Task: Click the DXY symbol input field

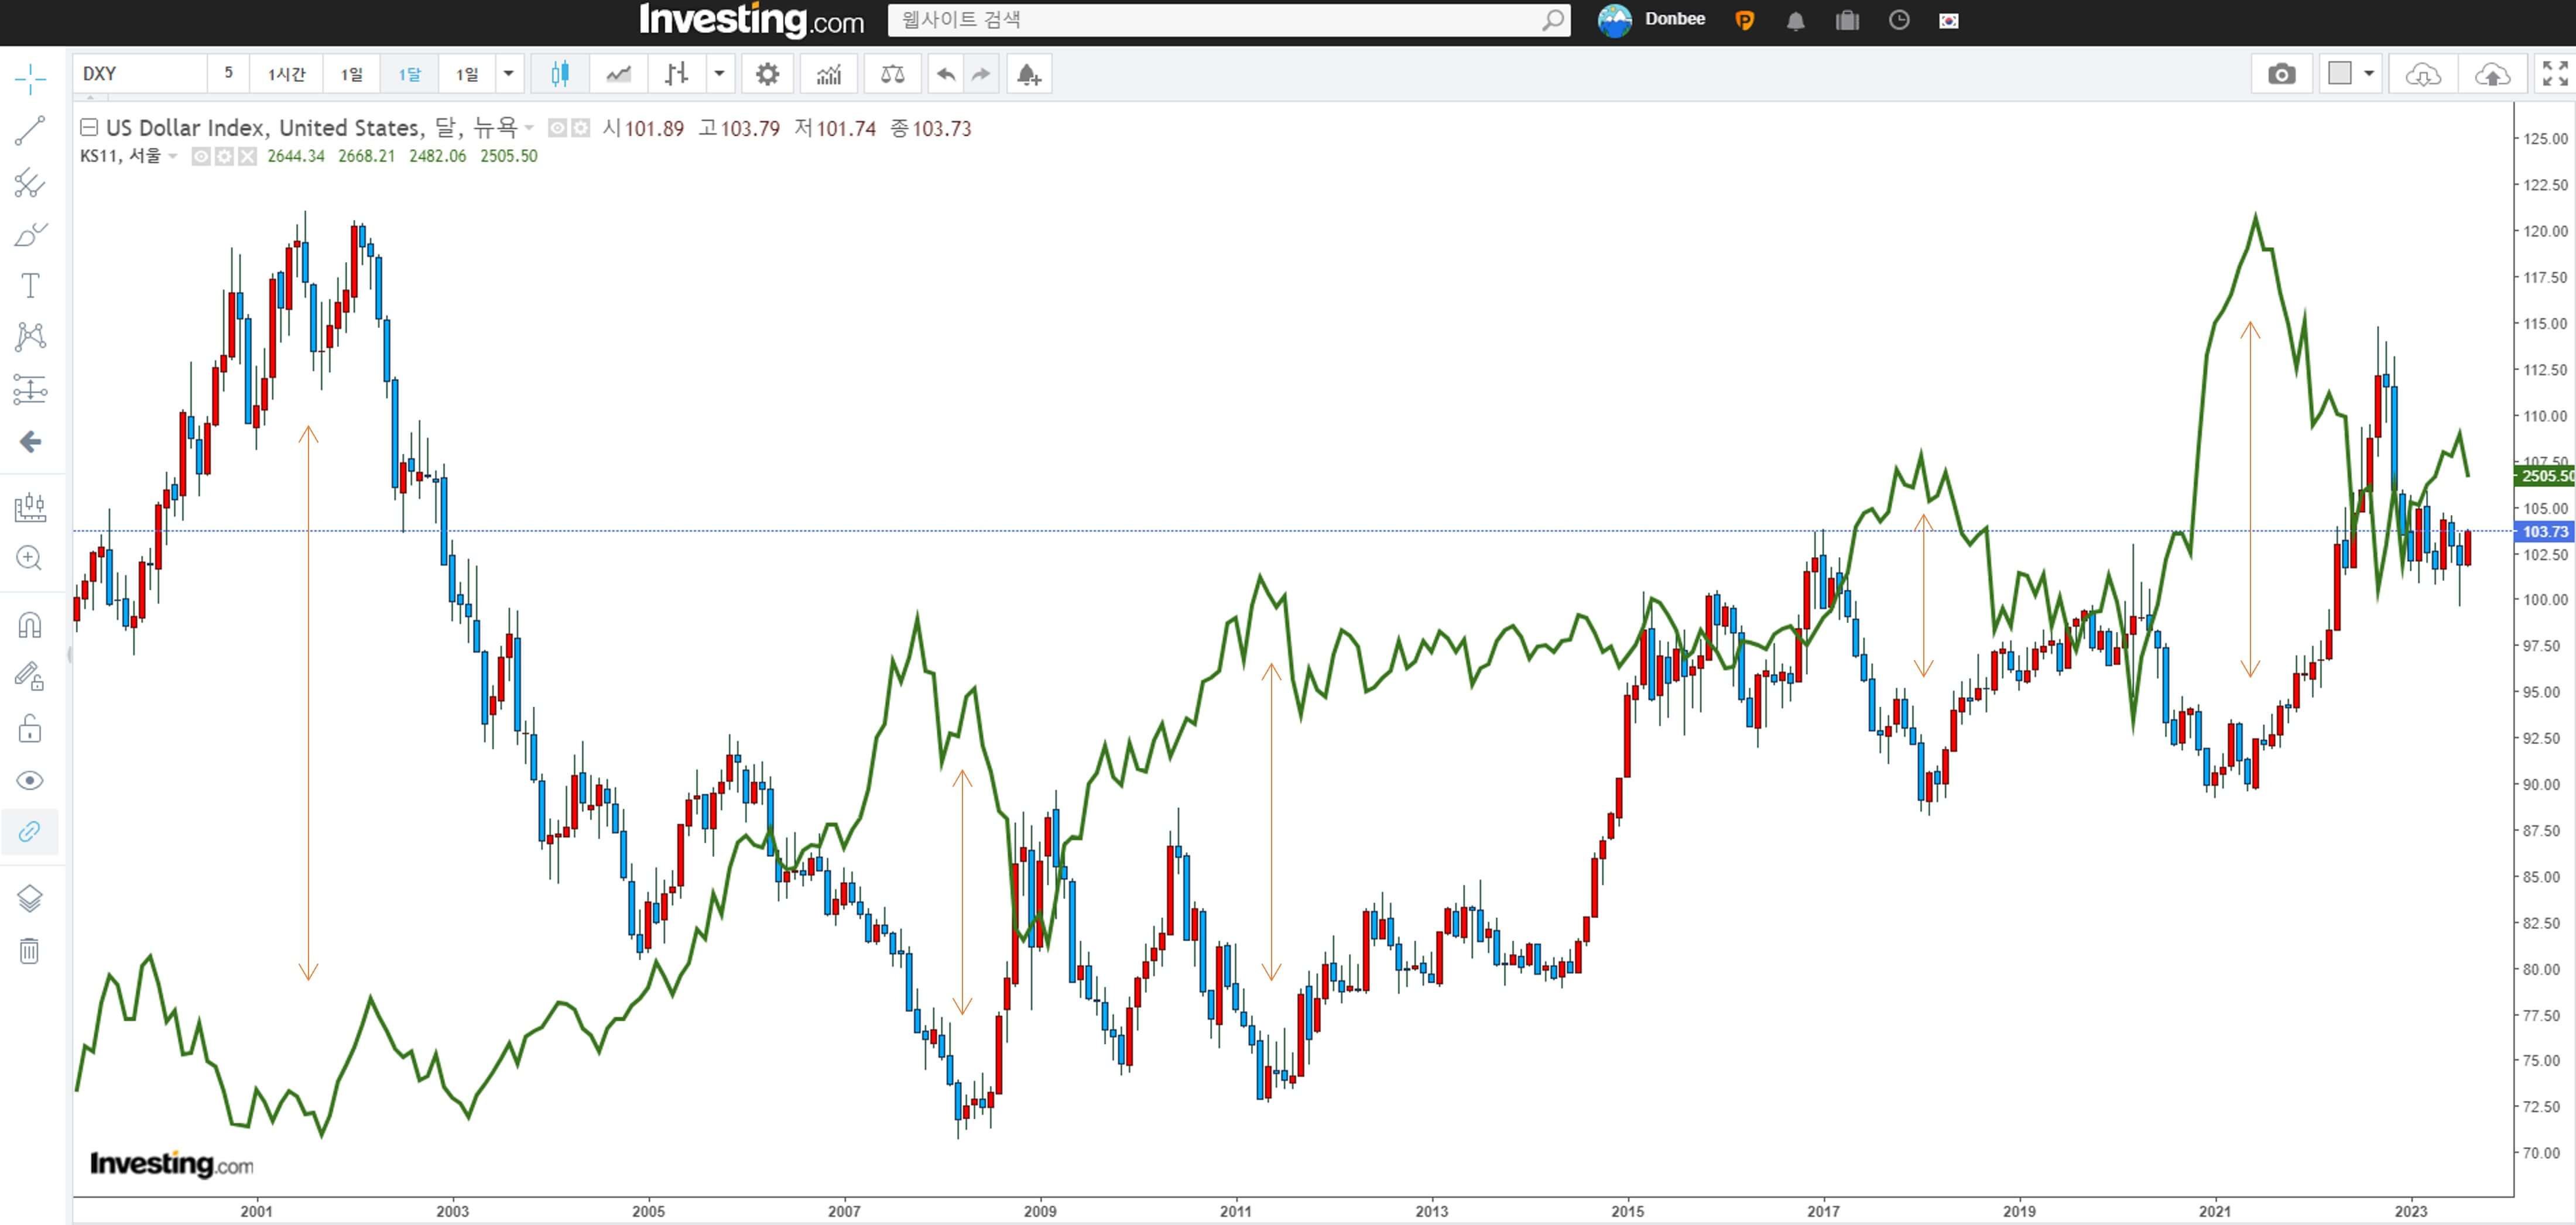Action: point(140,74)
